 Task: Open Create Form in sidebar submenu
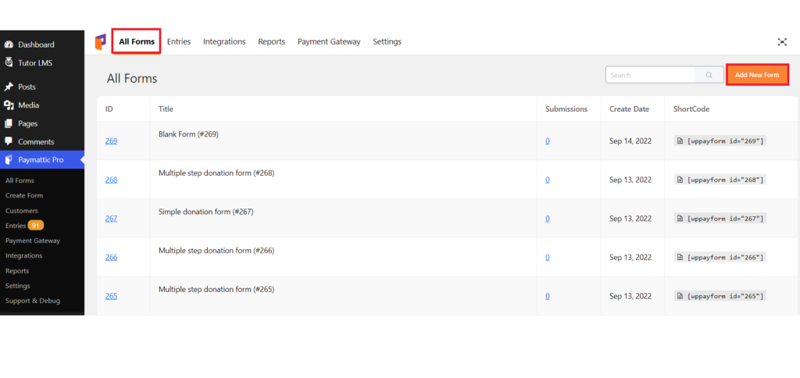pyautogui.click(x=24, y=195)
